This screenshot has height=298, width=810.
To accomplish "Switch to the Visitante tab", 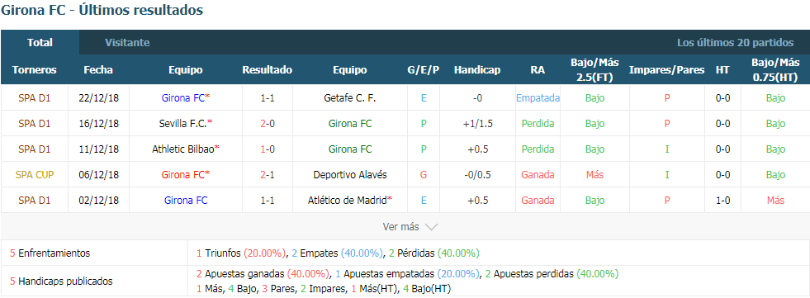I will pos(127,43).
